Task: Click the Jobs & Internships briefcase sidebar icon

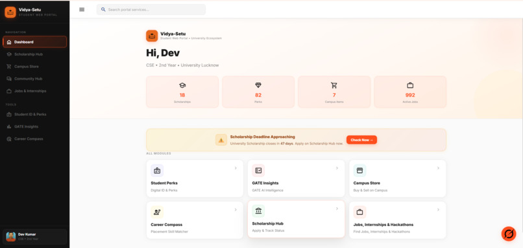Action: pyautogui.click(x=9, y=91)
